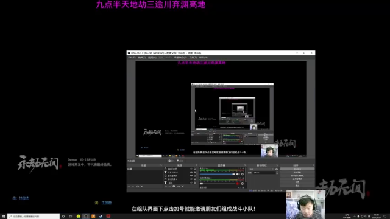Viewport: 390px width, 219px height.
Task: Open 设置 from the controls panel
Action: tap(297, 182)
